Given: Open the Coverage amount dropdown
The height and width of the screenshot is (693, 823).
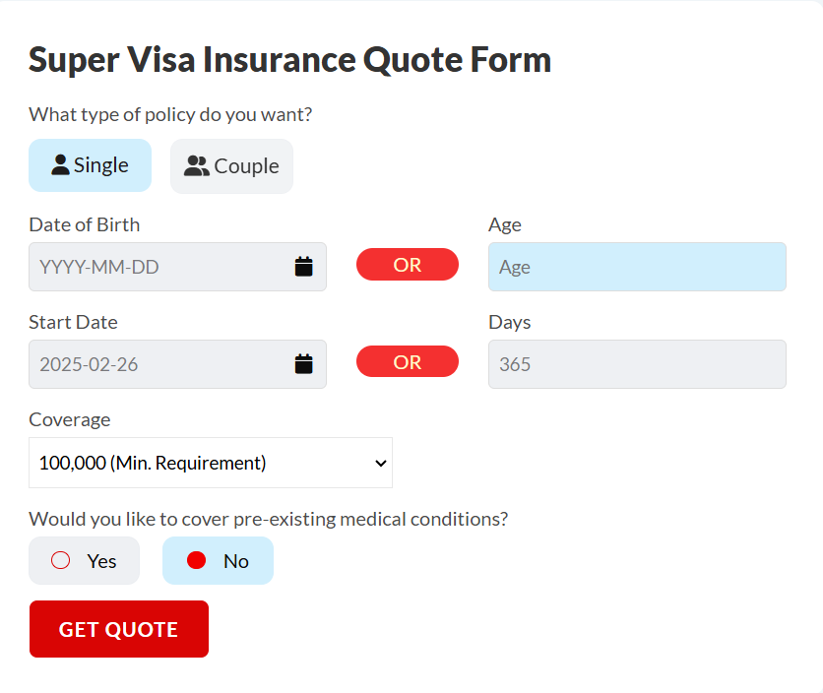Looking at the screenshot, I should point(211,463).
